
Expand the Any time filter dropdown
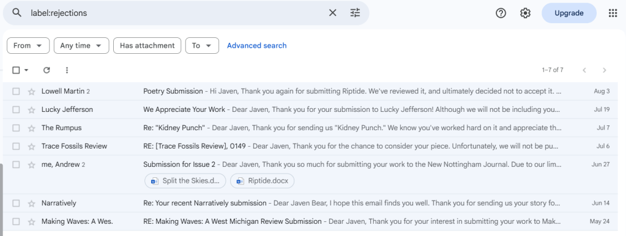point(81,45)
